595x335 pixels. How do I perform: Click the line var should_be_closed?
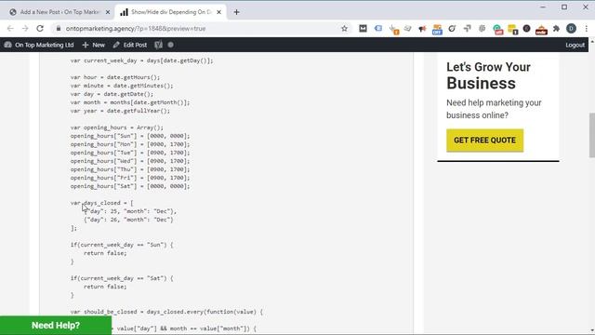[166, 312]
